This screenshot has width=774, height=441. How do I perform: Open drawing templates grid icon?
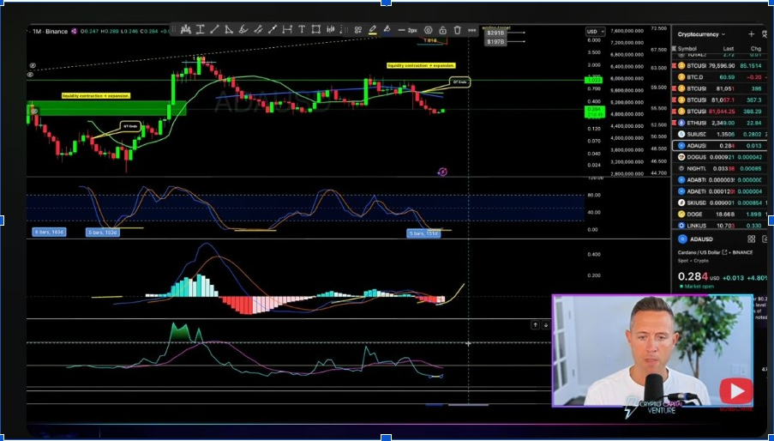point(358,30)
